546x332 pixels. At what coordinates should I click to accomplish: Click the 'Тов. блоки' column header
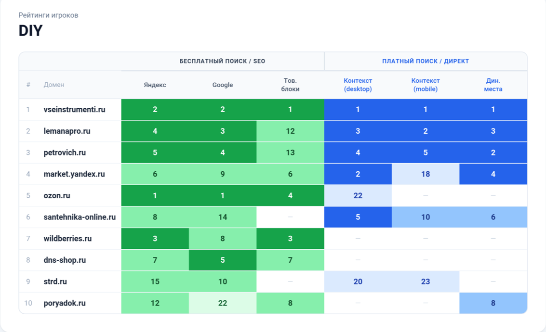tap(290, 85)
